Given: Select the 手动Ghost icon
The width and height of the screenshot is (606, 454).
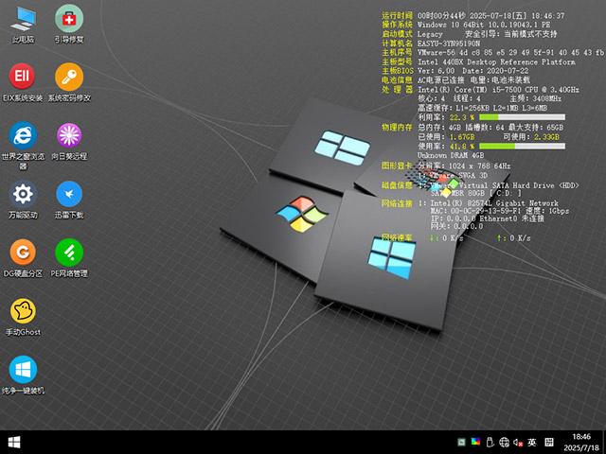Looking at the screenshot, I should (23, 318).
